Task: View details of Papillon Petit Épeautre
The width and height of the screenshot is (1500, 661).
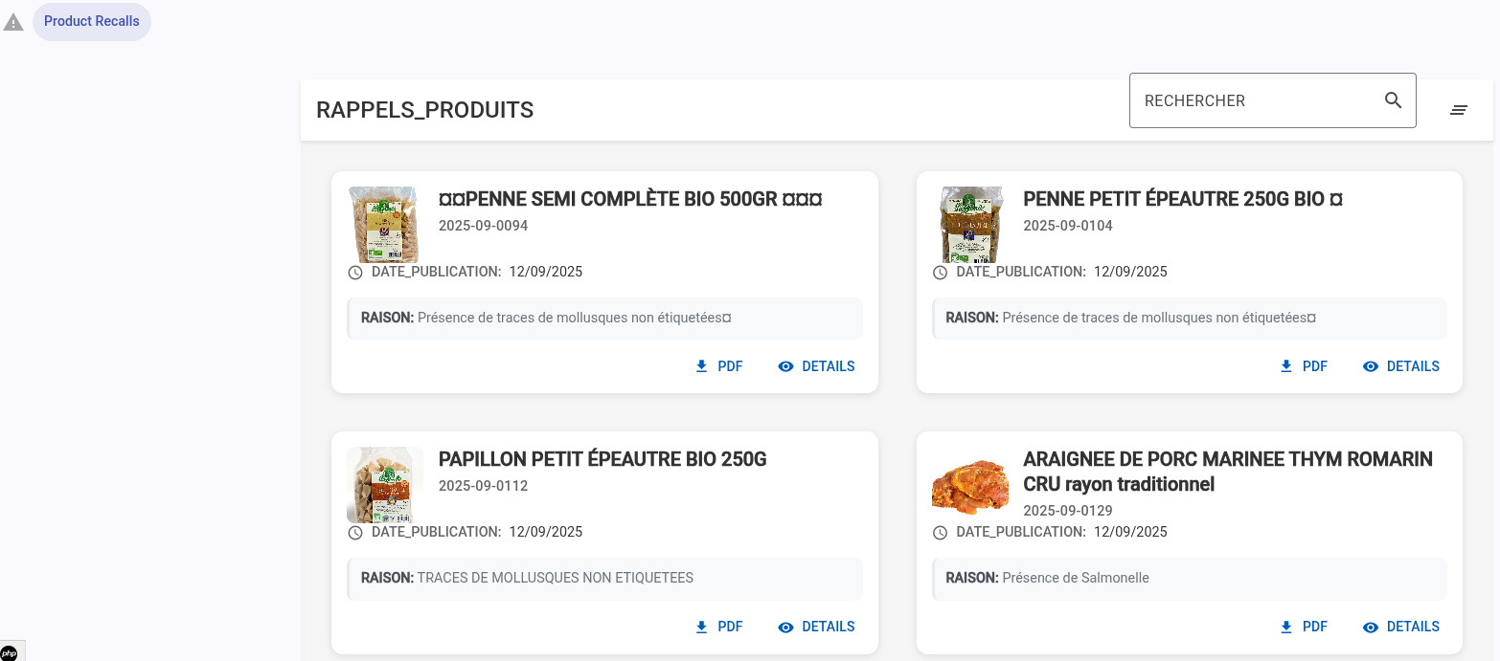Action: (816, 627)
